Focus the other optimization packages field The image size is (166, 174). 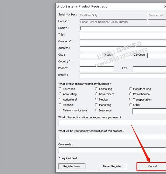click(x=112, y=123)
